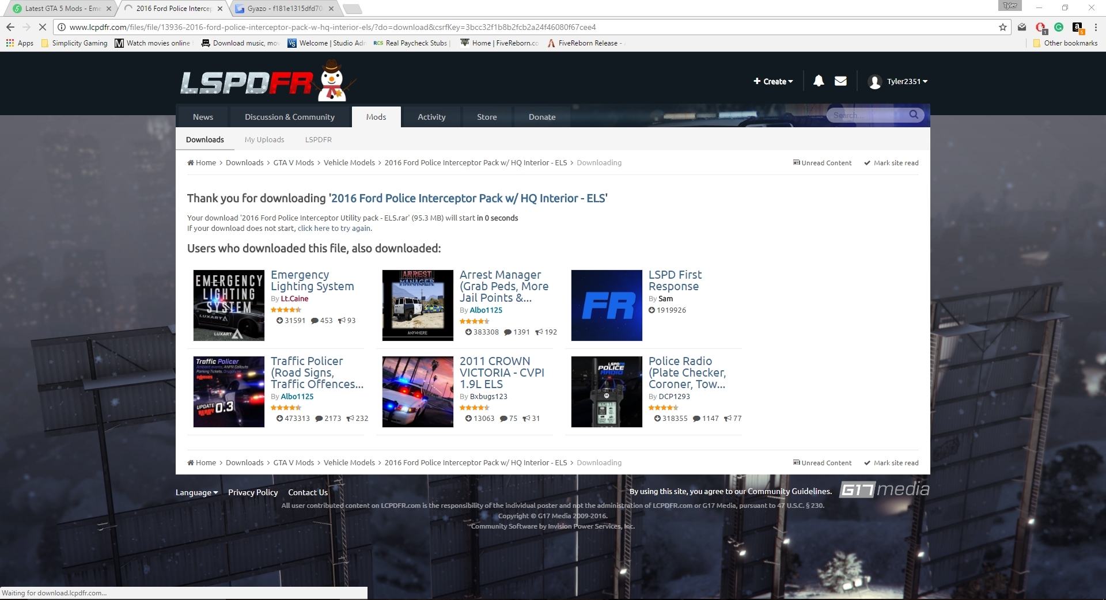The width and height of the screenshot is (1106, 600).
Task: Open 2011 Crown Victoria CVPI link
Action: click(x=502, y=373)
